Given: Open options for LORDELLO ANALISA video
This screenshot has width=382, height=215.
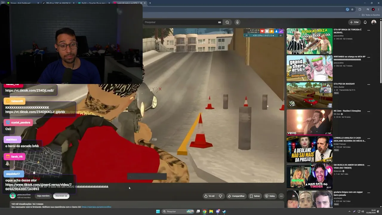Looking at the screenshot, I should point(369,138).
